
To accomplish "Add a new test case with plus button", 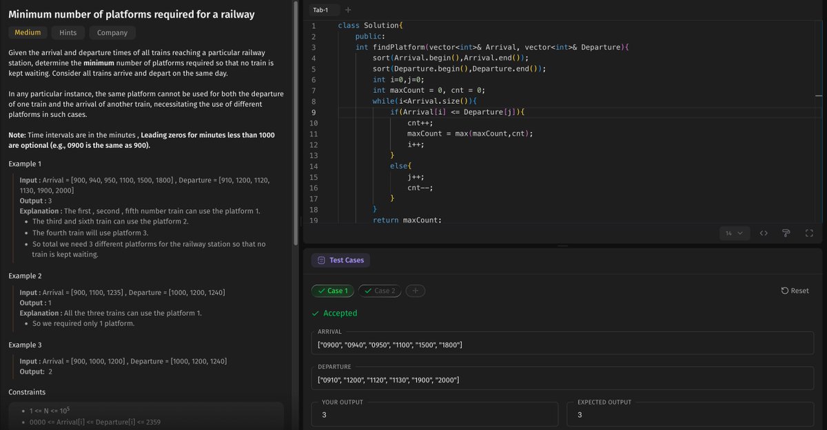I will (415, 291).
